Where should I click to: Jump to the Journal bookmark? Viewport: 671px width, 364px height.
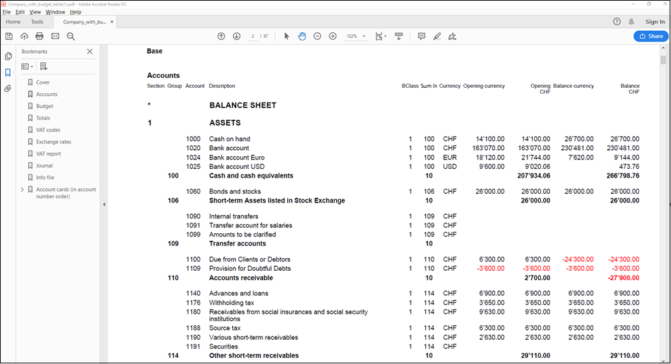pos(44,166)
